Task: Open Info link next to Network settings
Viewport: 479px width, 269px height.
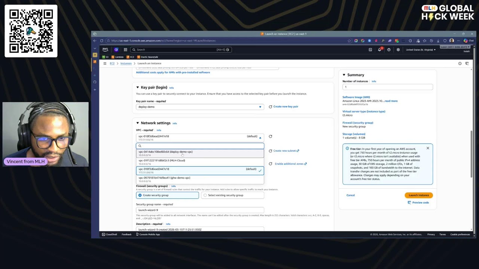Action: point(174,123)
